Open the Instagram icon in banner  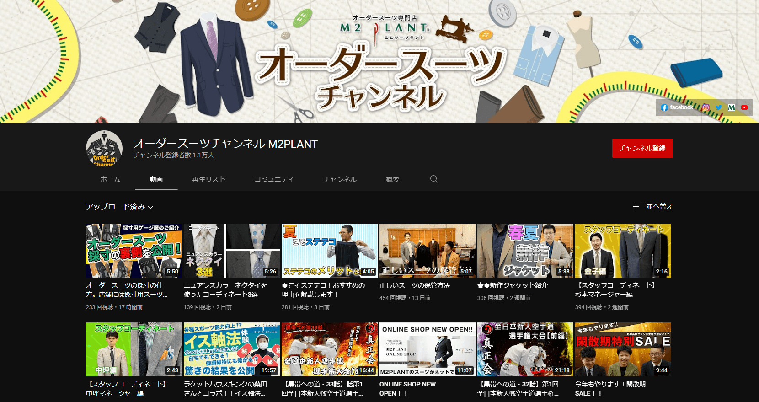(x=706, y=107)
